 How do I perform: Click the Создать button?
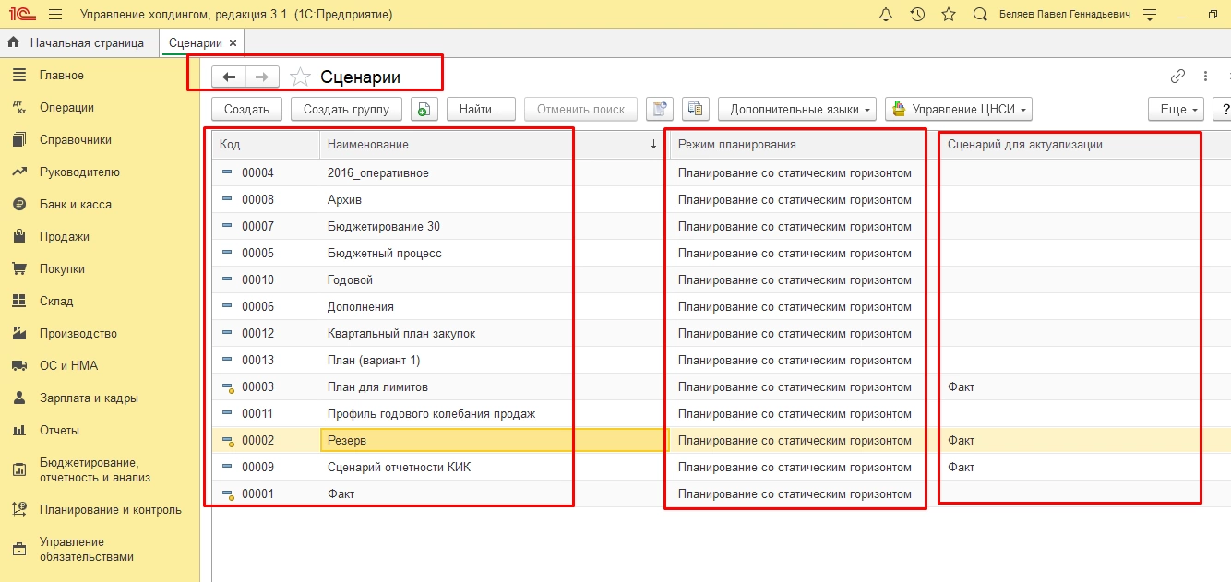point(246,109)
